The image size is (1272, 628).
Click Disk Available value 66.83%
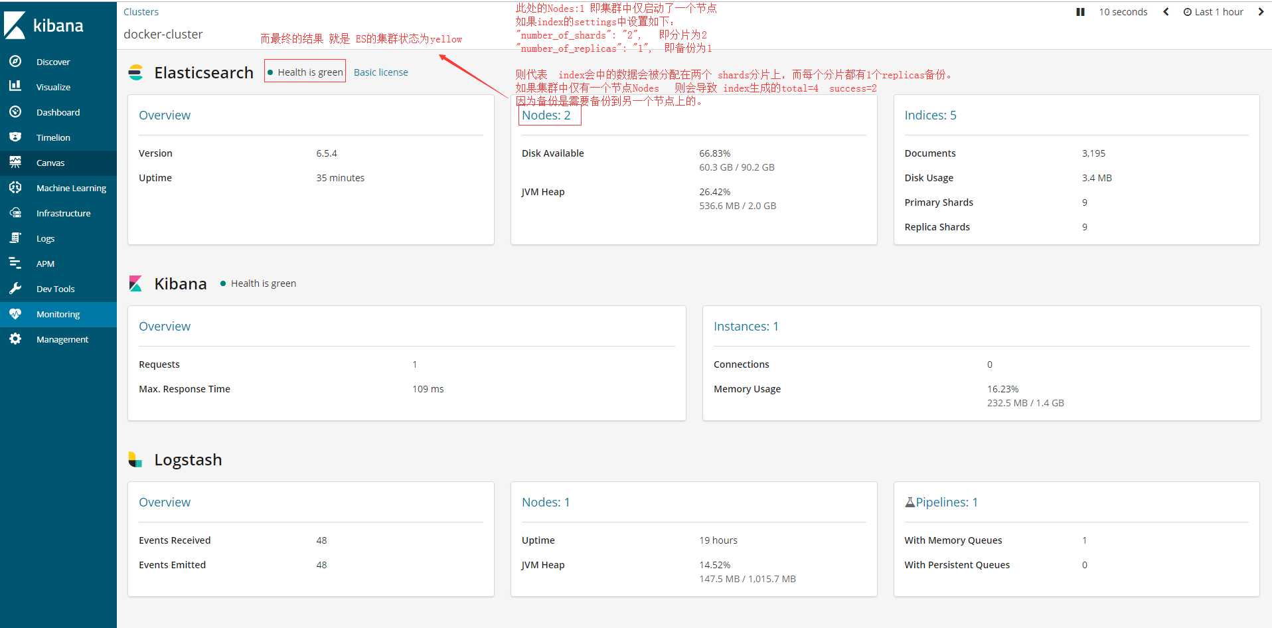click(x=714, y=153)
